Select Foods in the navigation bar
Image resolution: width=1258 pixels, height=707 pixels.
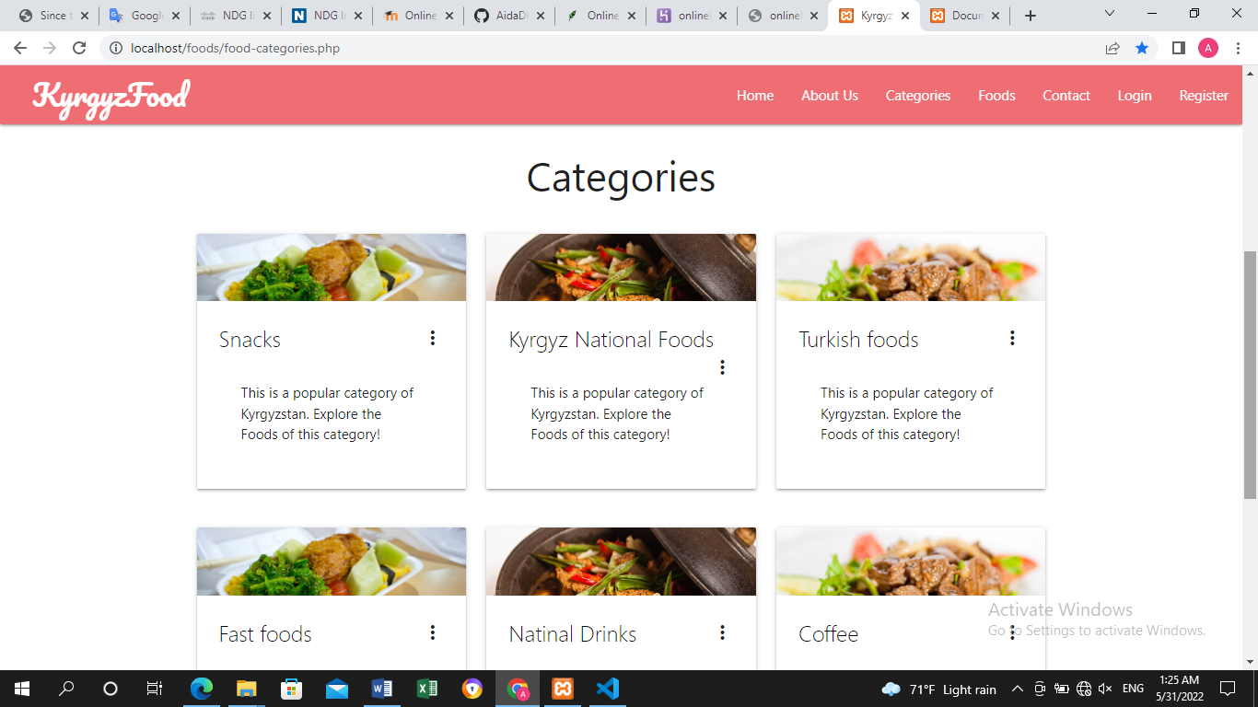click(996, 95)
